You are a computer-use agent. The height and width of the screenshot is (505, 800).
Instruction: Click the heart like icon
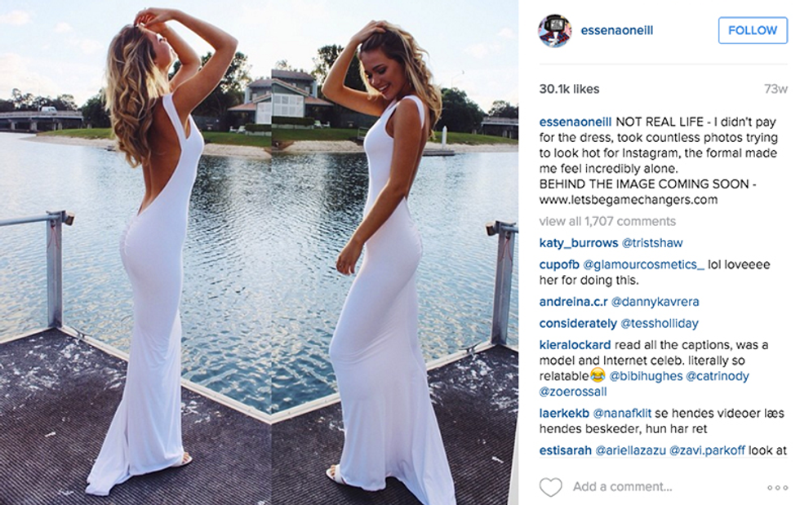[550, 487]
